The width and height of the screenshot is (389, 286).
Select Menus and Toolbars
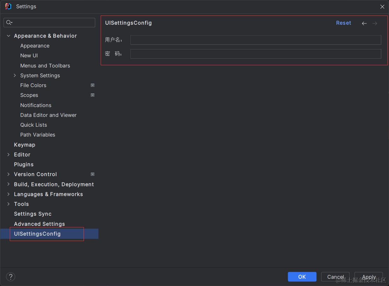[x=45, y=66]
